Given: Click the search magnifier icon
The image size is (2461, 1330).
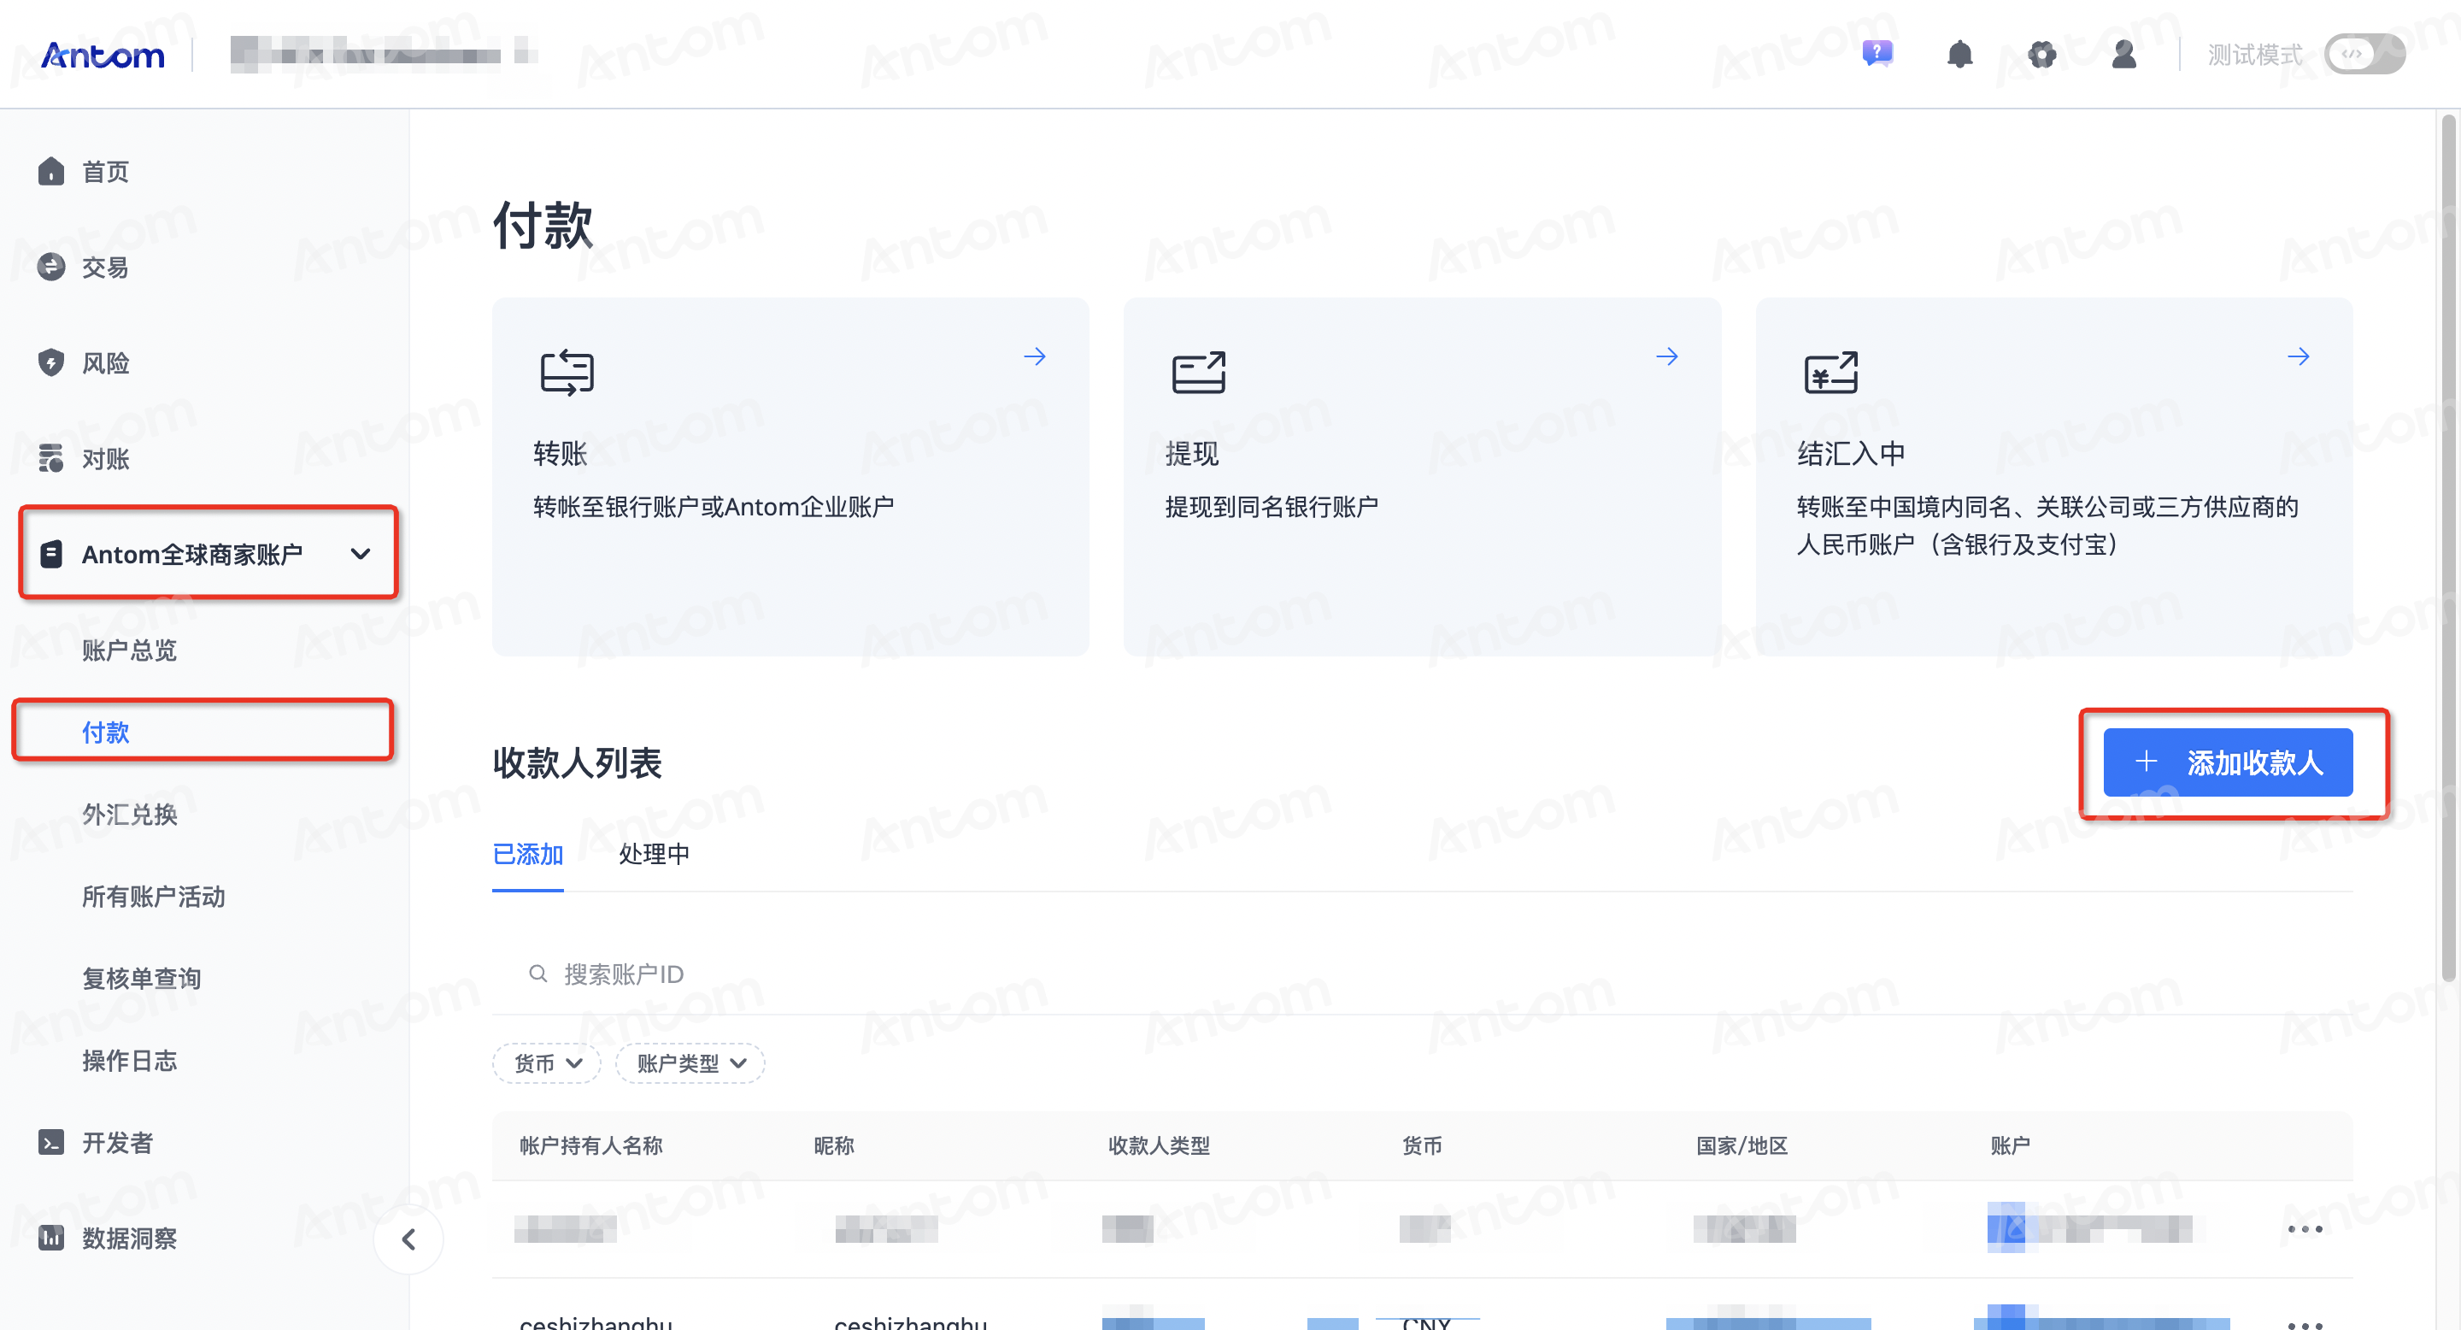Looking at the screenshot, I should pyautogui.click(x=537, y=974).
